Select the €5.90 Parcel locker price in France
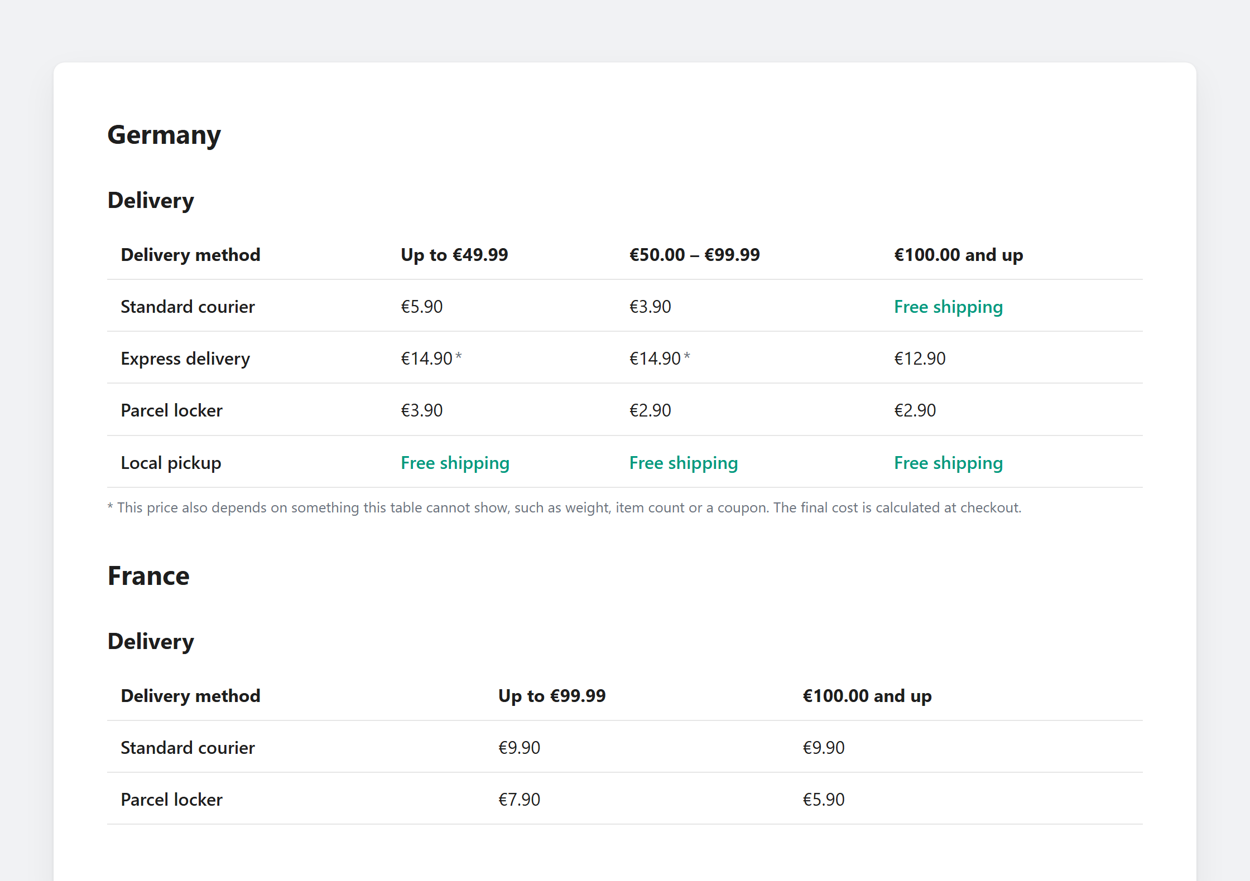 coord(824,800)
